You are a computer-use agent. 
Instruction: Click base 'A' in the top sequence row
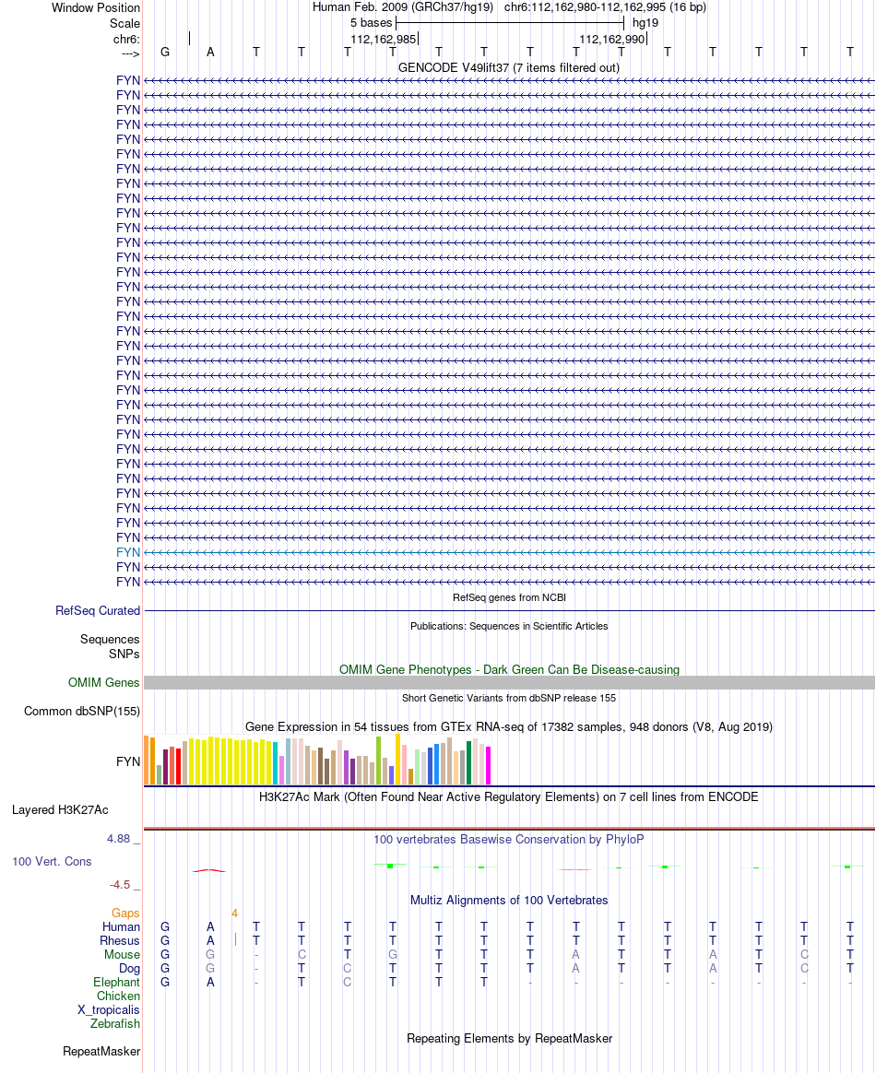210,52
